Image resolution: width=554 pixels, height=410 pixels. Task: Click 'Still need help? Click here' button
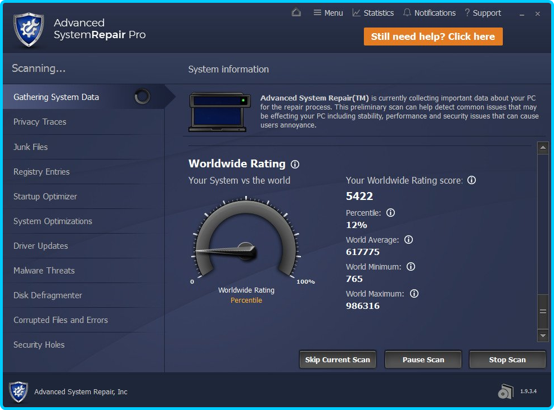[433, 37]
